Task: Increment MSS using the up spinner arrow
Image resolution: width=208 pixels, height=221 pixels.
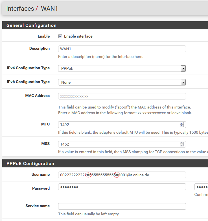Action: tap(181, 143)
